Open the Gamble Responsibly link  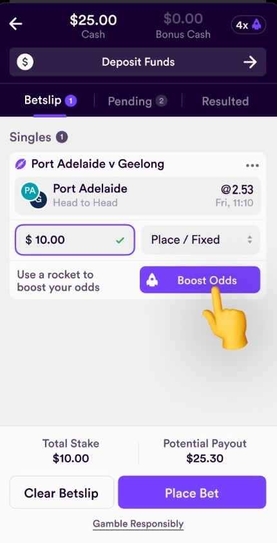[138, 524]
